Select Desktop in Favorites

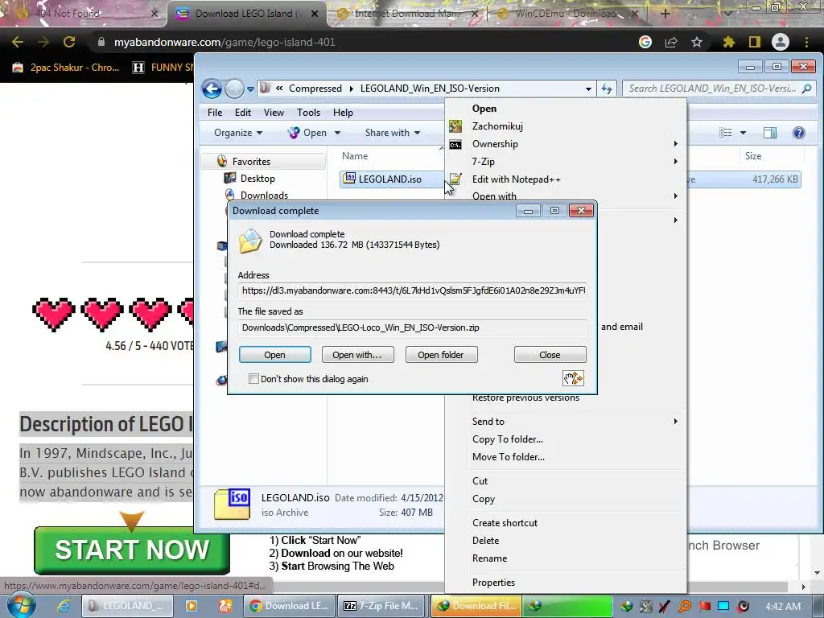(x=257, y=178)
